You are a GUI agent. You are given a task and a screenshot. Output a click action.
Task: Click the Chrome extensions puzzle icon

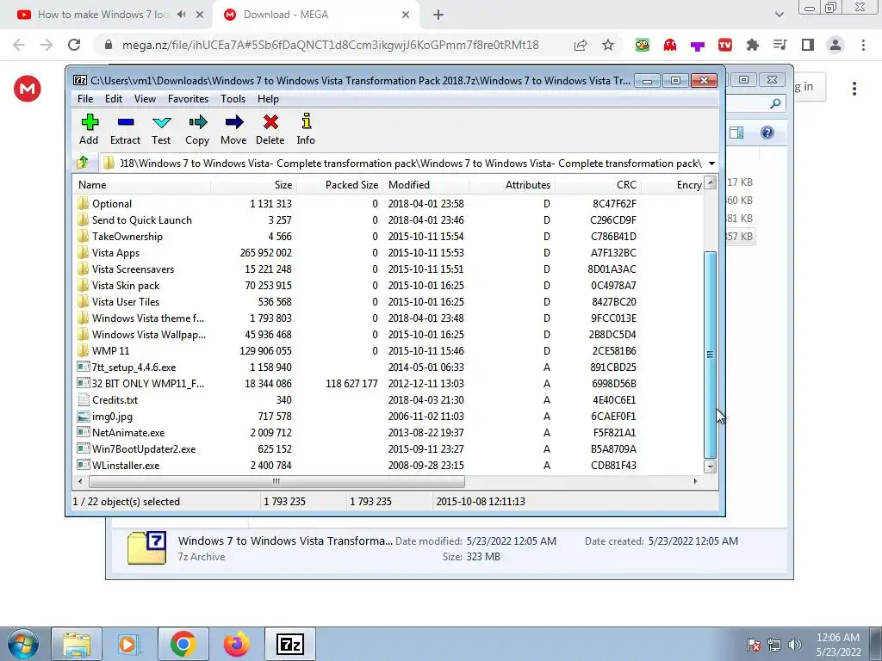[753, 45]
